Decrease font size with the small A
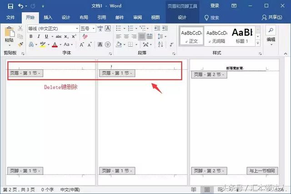Viewport: 291px width, 194px height. [x=90, y=44]
